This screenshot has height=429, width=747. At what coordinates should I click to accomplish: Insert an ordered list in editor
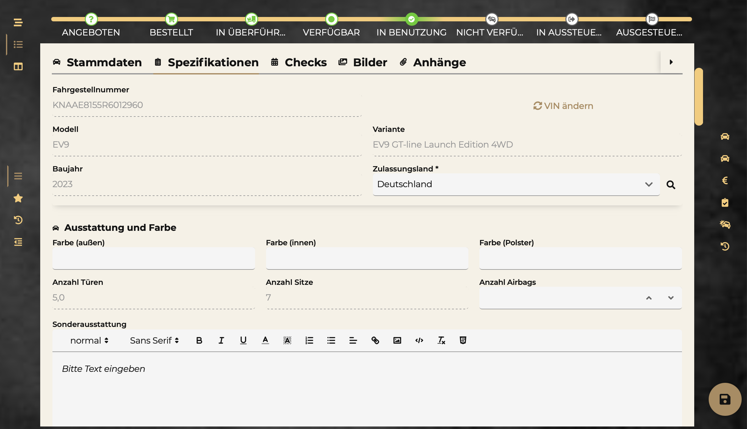point(309,340)
